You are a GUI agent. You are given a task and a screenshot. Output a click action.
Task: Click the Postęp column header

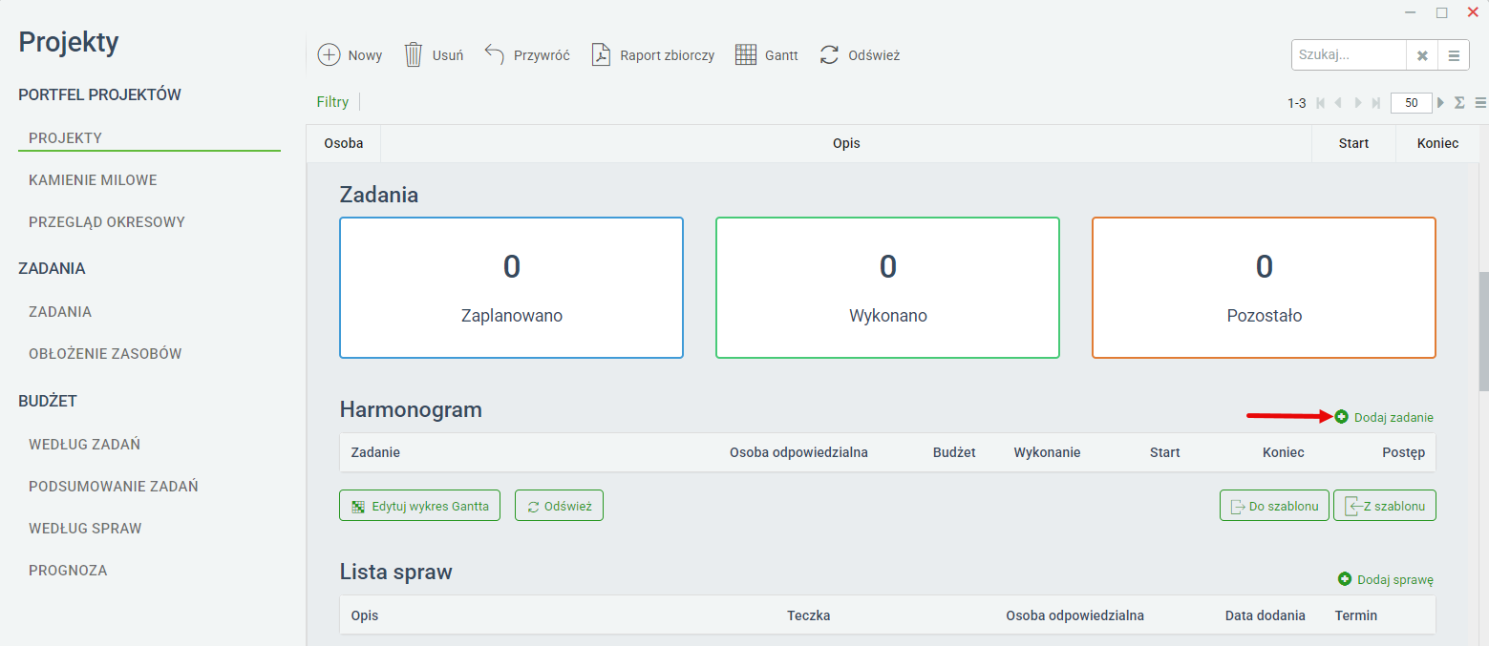point(1403,452)
